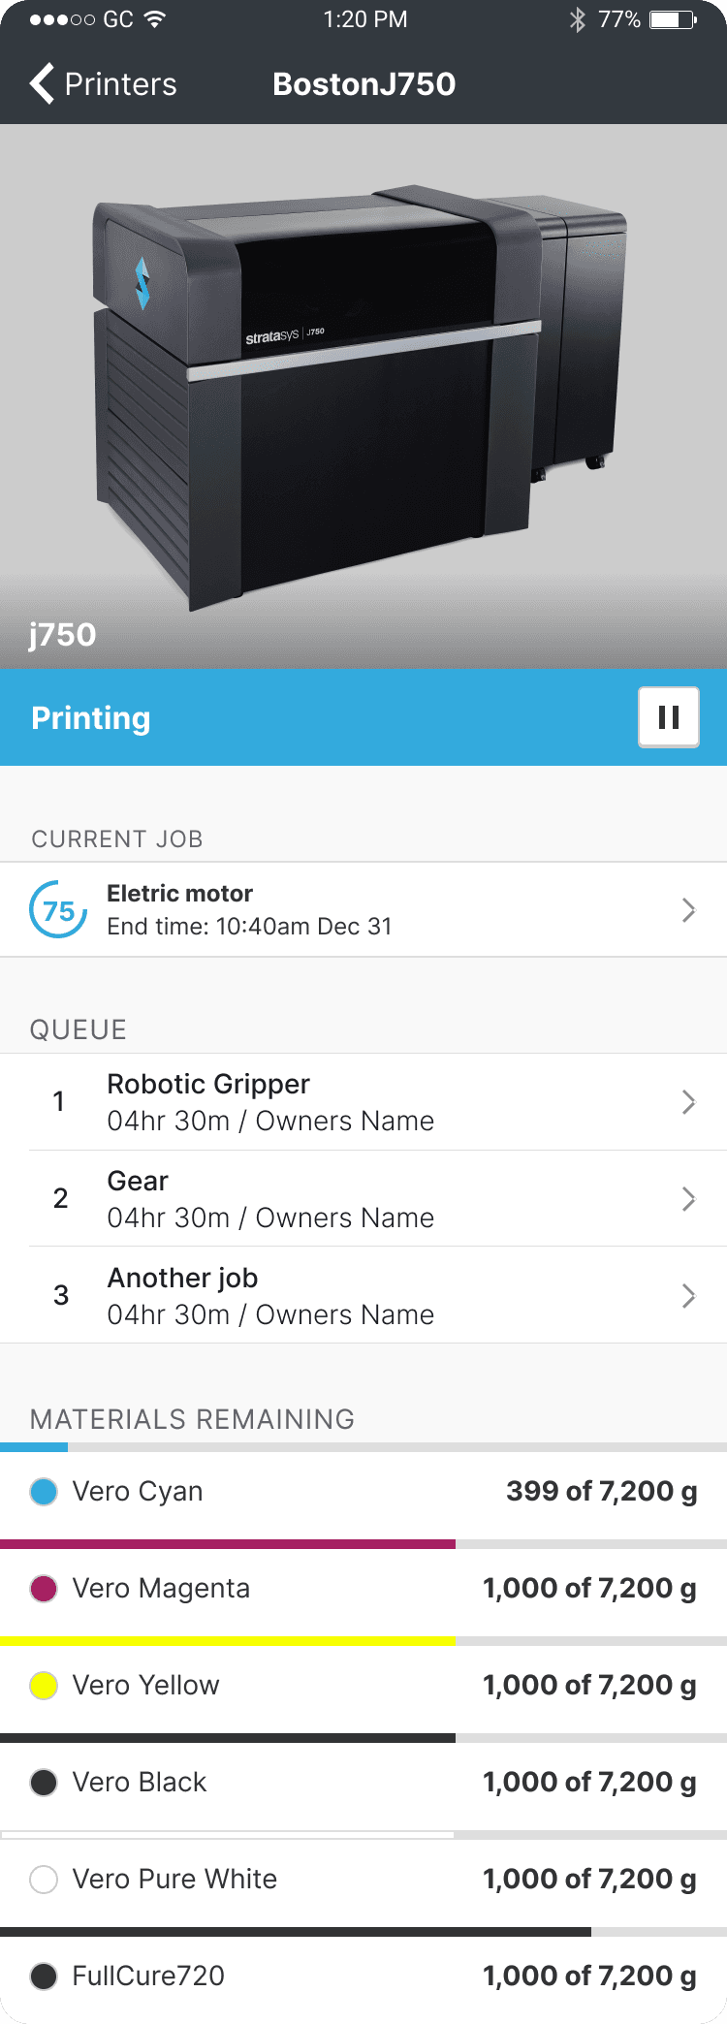Click the Vero Magenta level bar

point(363,1544)
